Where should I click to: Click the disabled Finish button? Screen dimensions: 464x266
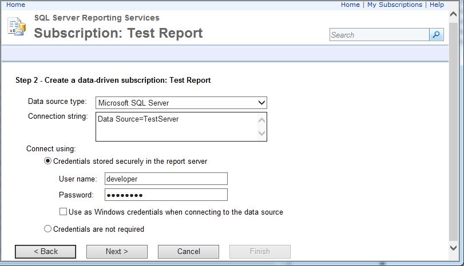[260, 251]
